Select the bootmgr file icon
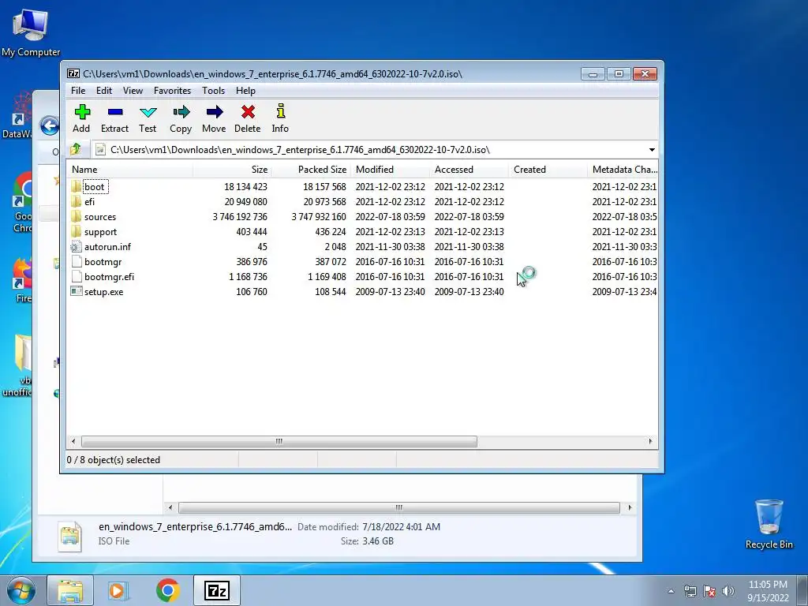Viewport: 808px width, 606px height. pyautogui.click(x=77, y=261)
